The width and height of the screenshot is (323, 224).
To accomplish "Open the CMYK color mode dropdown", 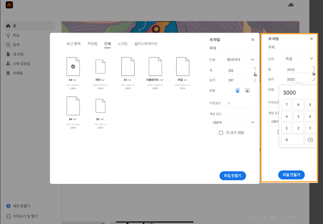I will pos(233,122).
